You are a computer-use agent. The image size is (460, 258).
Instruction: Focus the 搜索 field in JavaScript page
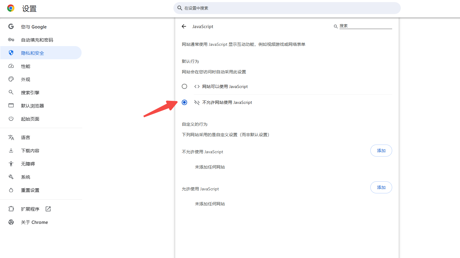click(x=366, y=26)
